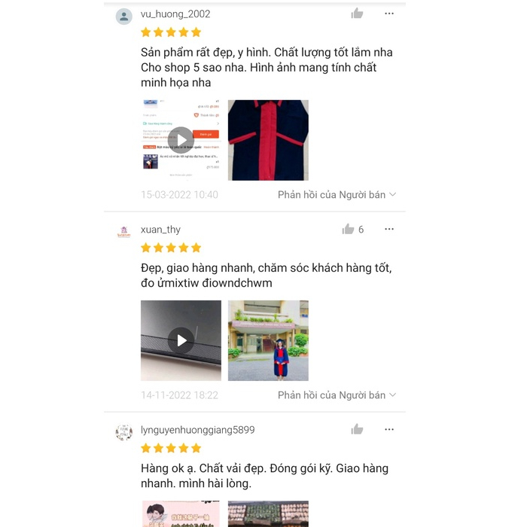This screenshot has width=527, height=527.
Task: Open lynguyenhuonggiang5899's second review thumbnail
Action: 268,513
